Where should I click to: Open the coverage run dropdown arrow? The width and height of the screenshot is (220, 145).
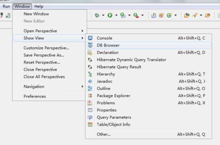pos(129,15)
